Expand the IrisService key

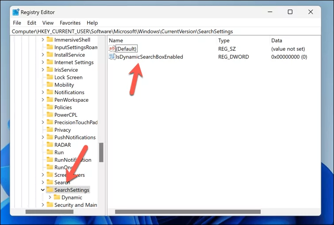coord(43,69)
